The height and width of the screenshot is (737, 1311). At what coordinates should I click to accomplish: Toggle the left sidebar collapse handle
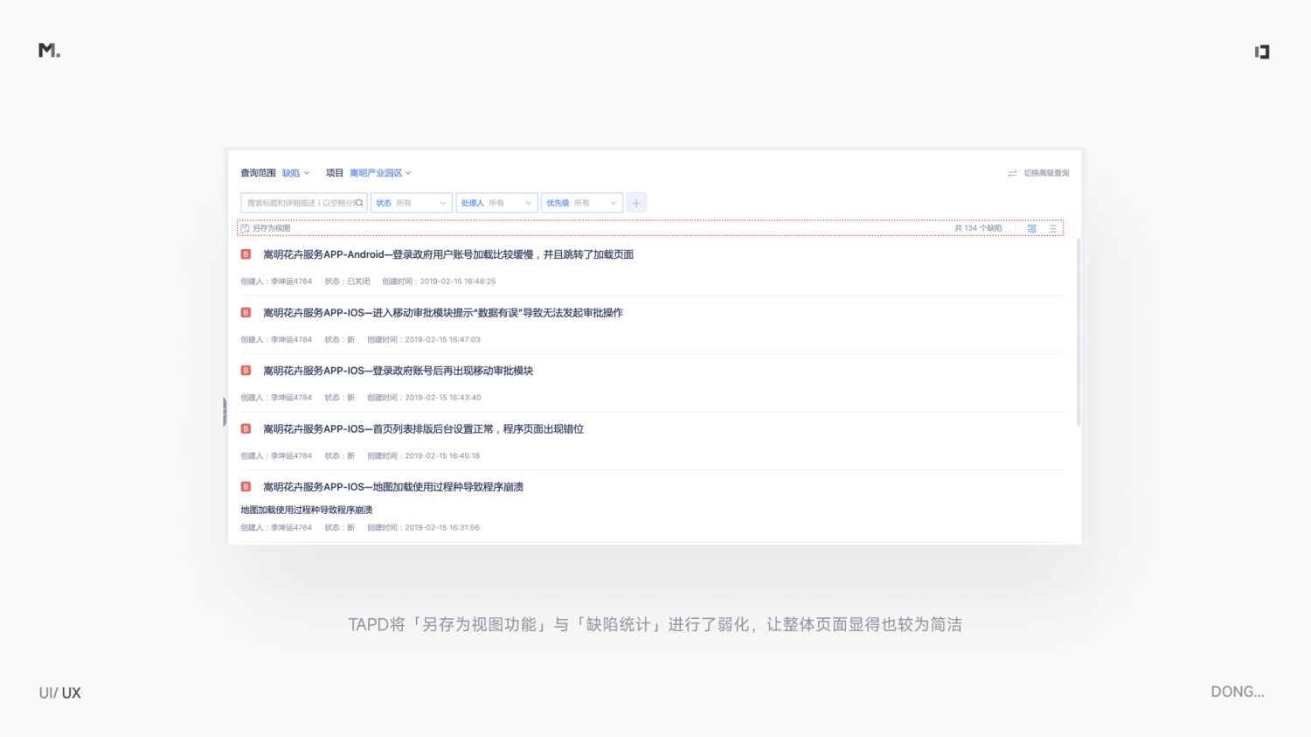click(225, 412)
